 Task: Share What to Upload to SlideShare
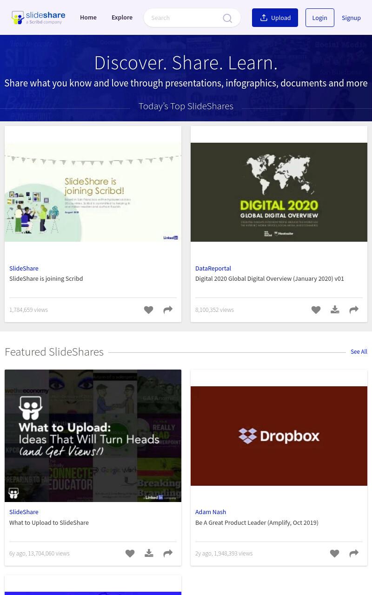[168, 554]
